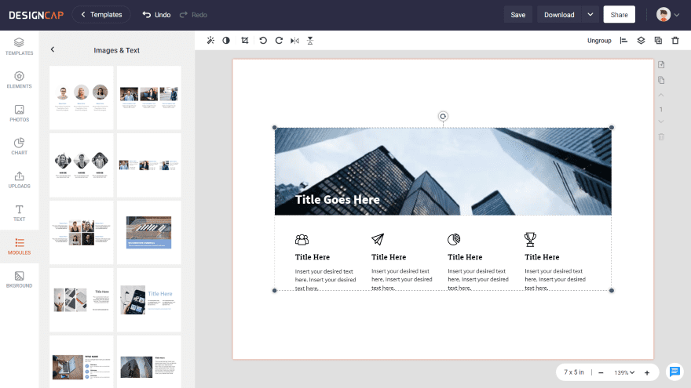The image size is (691, 388).
Task: Select the three round portraits module thumbnail
Action: [x=82, y=98]
